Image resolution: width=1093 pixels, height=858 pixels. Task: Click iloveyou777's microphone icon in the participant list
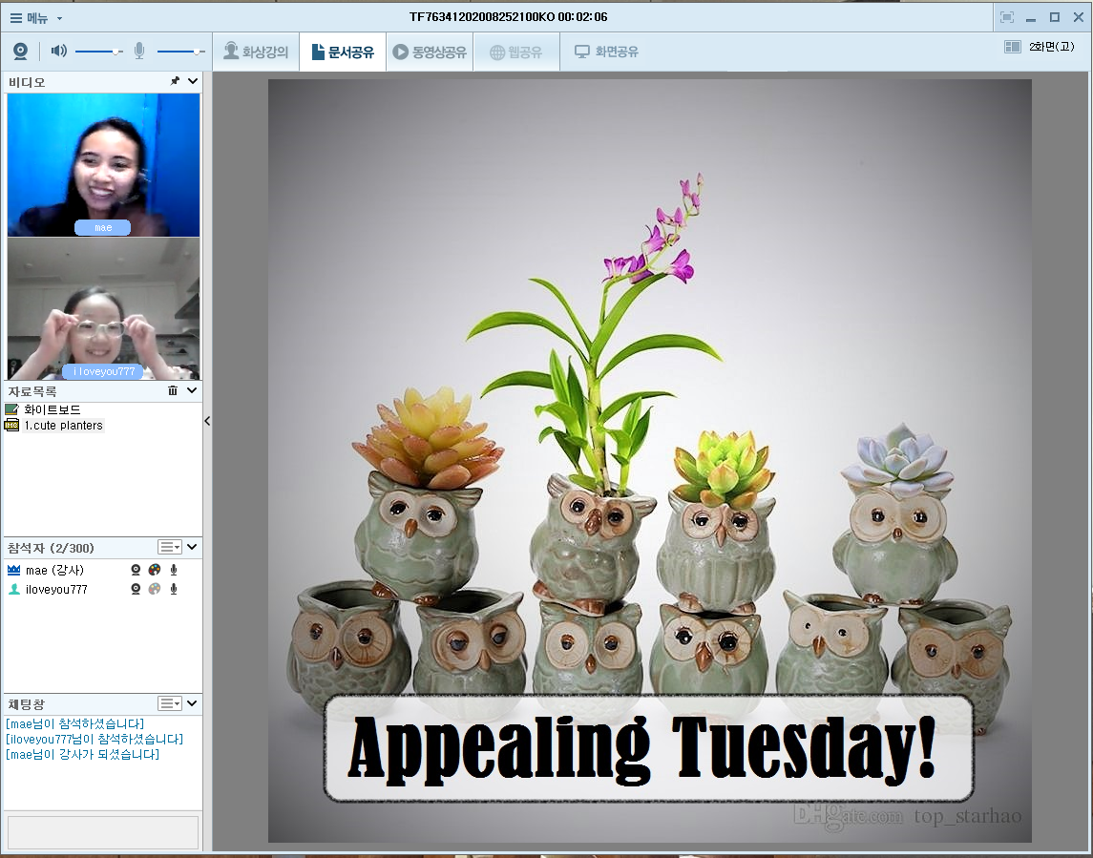point(174,589)
